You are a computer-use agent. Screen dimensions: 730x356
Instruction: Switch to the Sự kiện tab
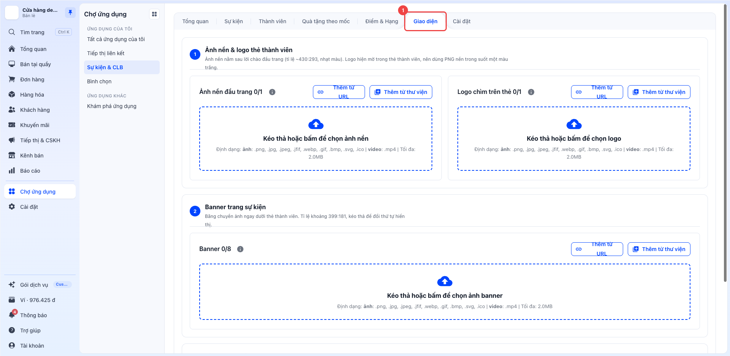click(233, 21)
